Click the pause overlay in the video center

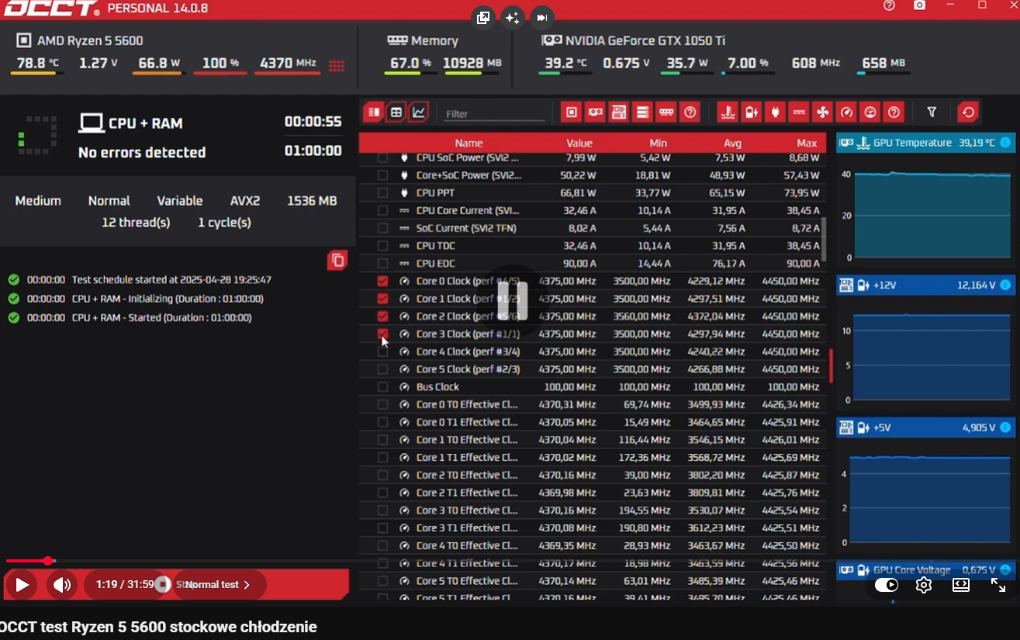pyautogui.click(x=513, y=301)
